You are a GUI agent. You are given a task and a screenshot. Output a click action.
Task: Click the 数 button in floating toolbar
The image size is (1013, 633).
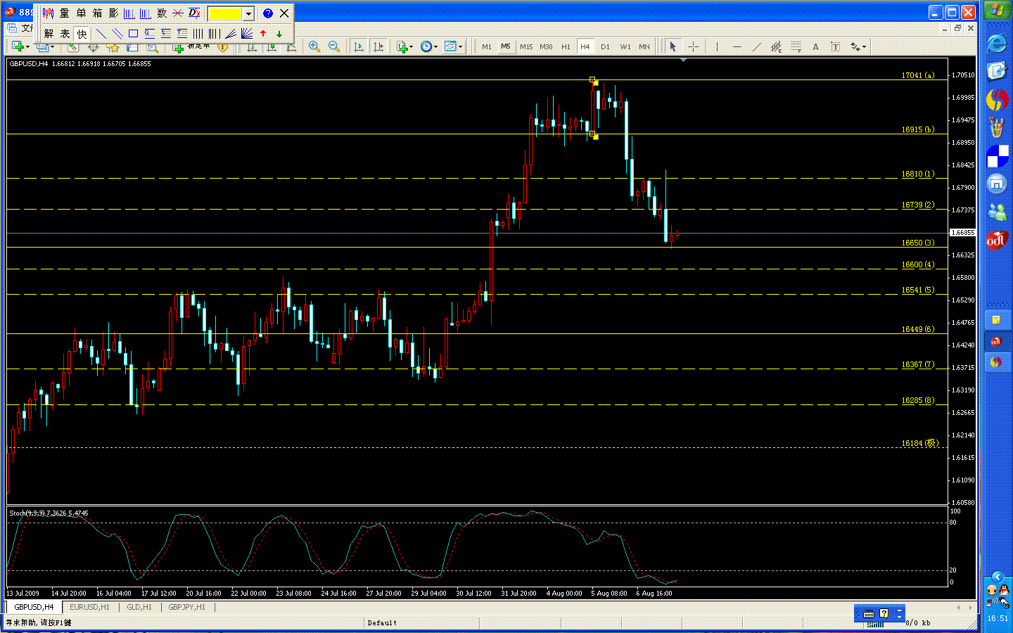[162, 13]
